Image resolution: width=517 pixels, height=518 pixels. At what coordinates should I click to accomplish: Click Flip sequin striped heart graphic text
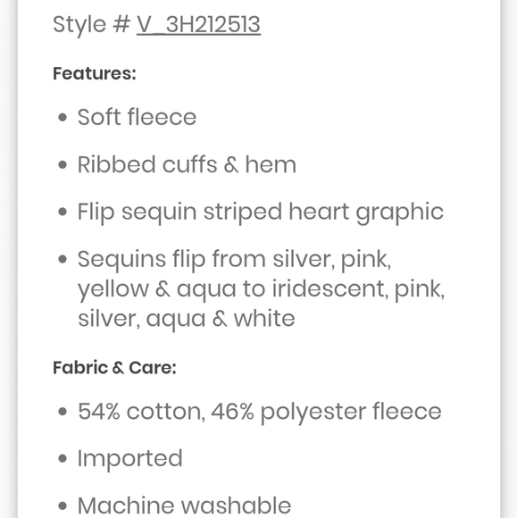pos(261,212)
